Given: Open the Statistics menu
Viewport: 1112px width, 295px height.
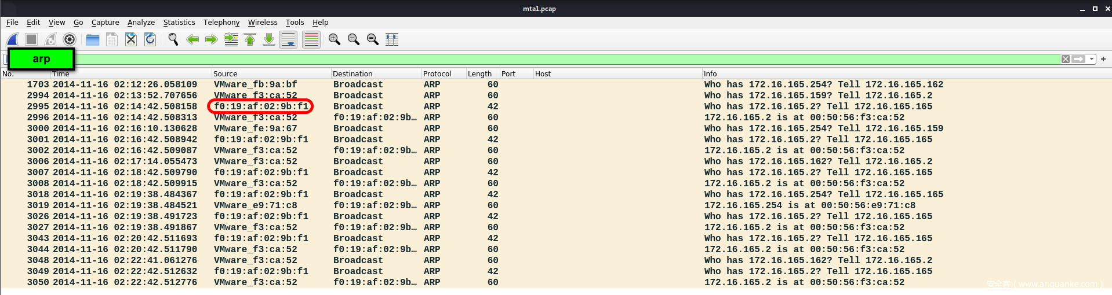Looking at the screenshot, I should [179, 23].
